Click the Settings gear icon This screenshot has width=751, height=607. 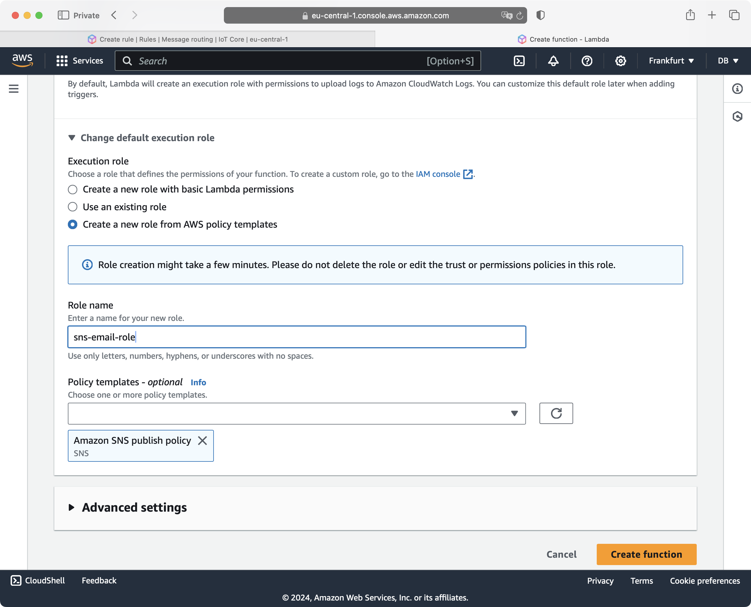click(620, 61)
